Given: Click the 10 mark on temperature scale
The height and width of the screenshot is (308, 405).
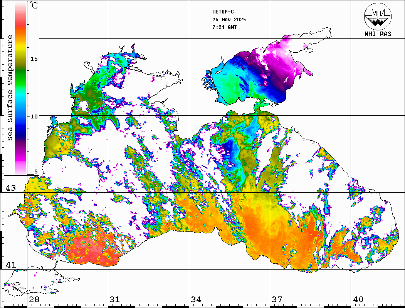Looking at the screenshot, I should (34, 116).
